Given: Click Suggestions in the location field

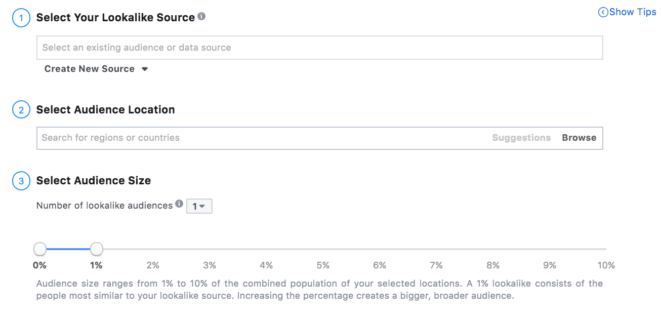Looking at the screenshot, I should [521, 138].
